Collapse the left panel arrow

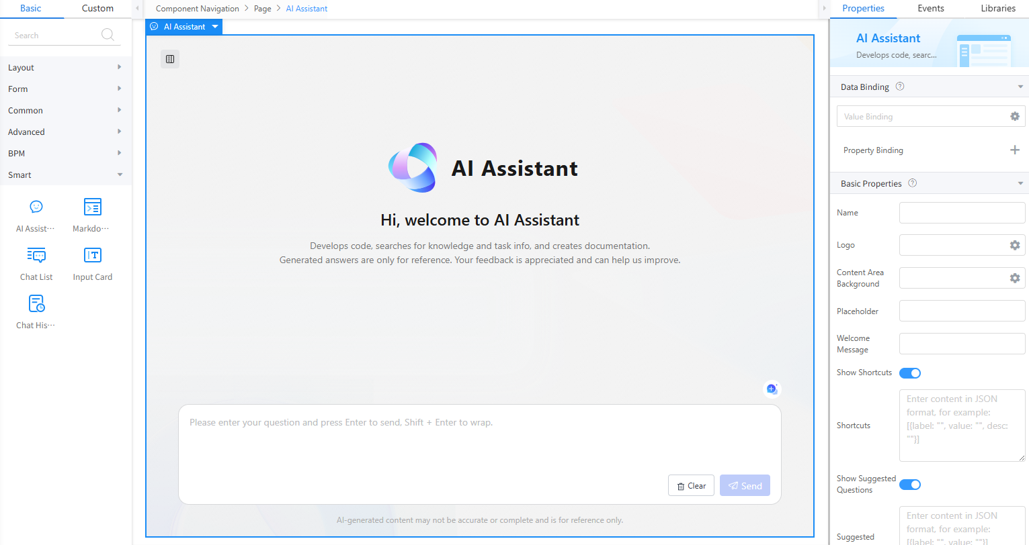pyautogui.click(x=137, y=9)
